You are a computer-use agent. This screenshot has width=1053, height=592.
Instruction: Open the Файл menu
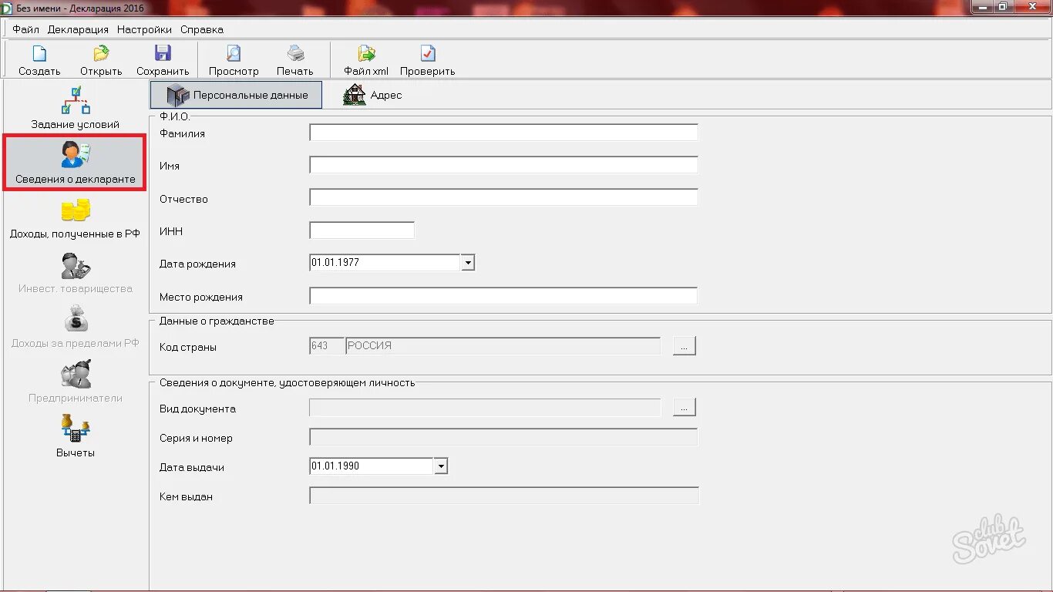click(x=25, y=29)
